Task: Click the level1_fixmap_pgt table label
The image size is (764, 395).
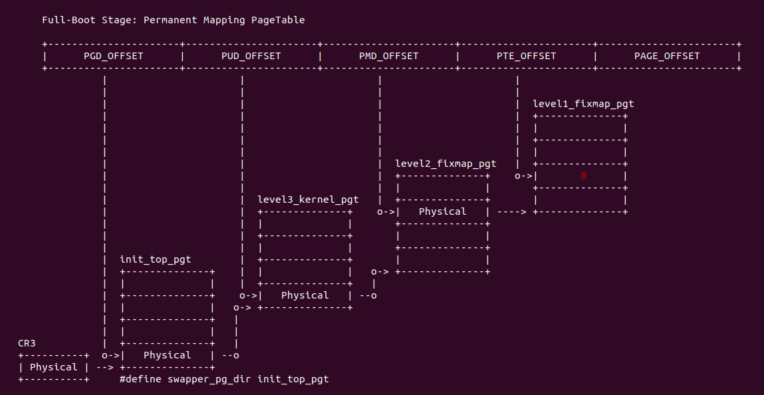Action: click(x=583, y=104)
